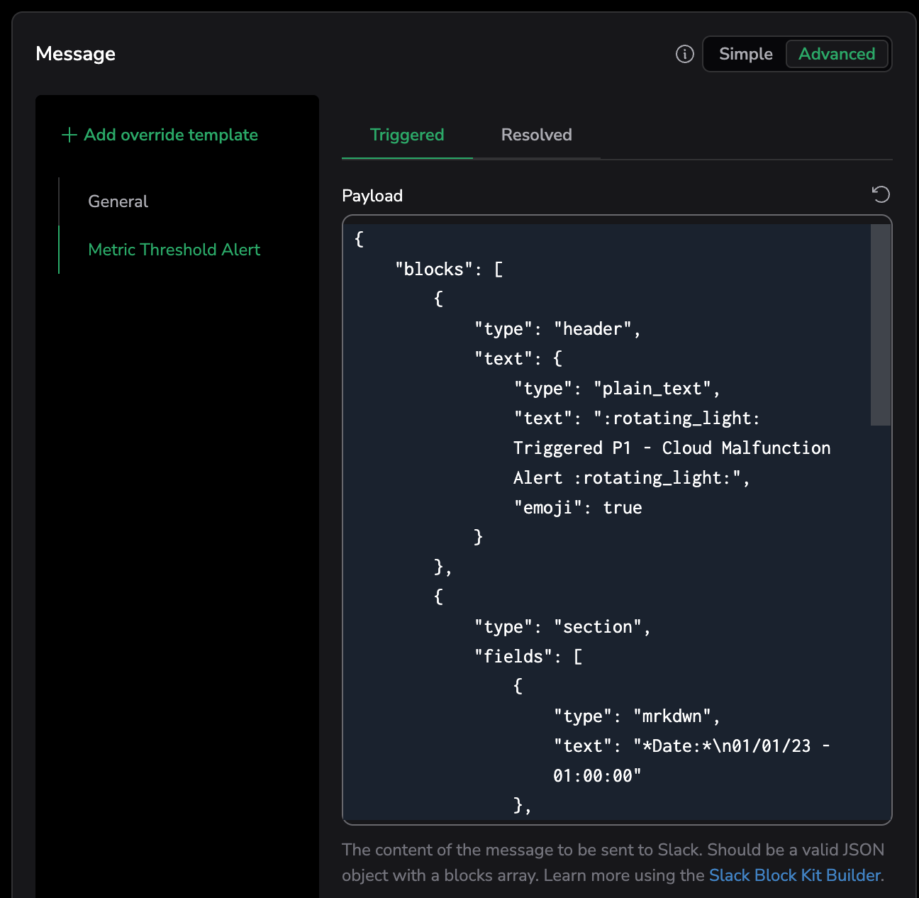
Task: Click the "emoji": true line in payload
Action: (577, 508)
